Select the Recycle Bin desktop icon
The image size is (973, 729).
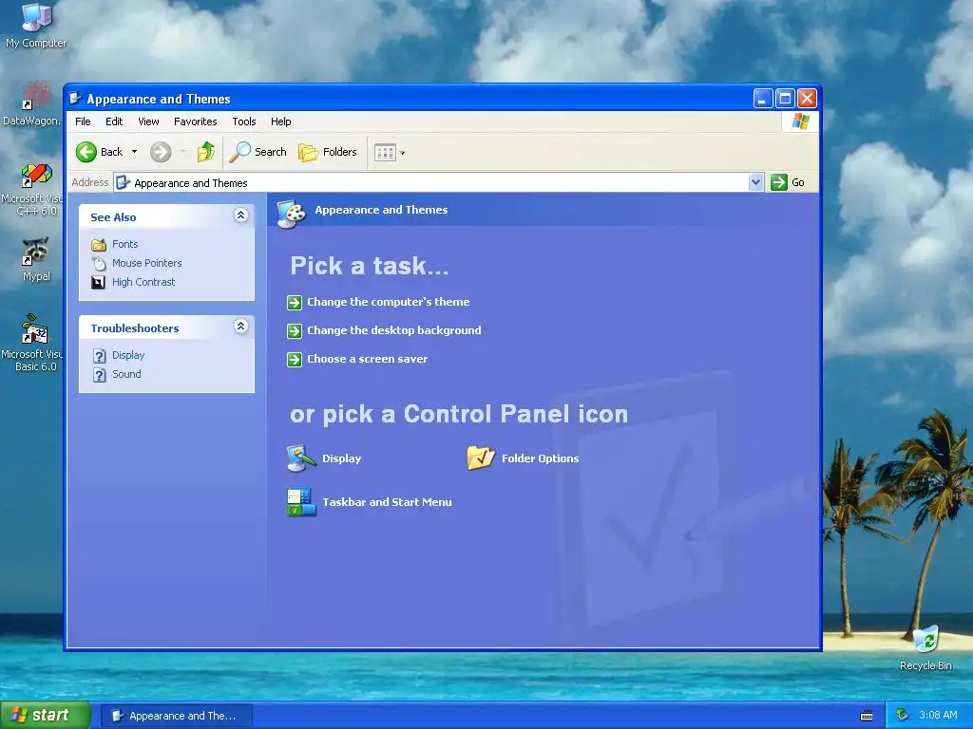(x=925, y=647)
